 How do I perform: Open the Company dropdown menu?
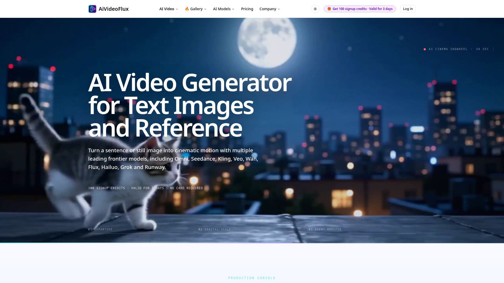click(x=270, y=9)
